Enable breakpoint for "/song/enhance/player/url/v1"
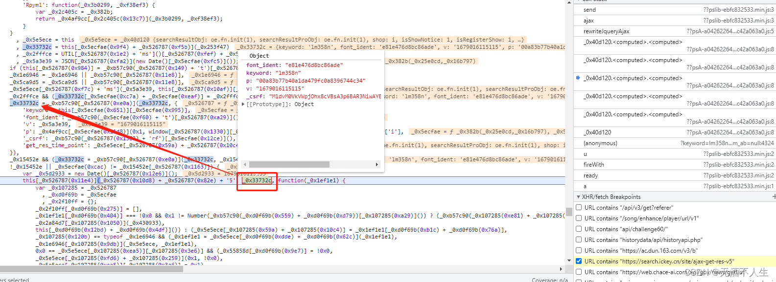776x282 pixels. 579,218
